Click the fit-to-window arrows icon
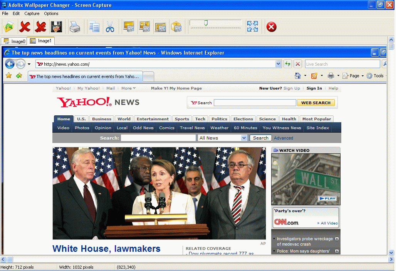Image resolution: width=396 pixels, height=271 pixels. click(253, 27)
